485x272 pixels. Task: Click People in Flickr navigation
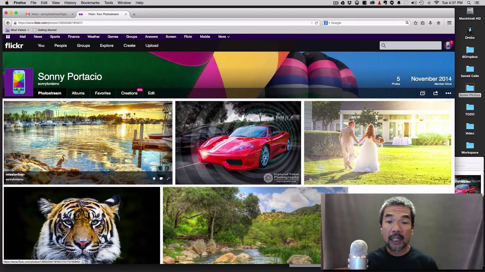coord(60,46)
